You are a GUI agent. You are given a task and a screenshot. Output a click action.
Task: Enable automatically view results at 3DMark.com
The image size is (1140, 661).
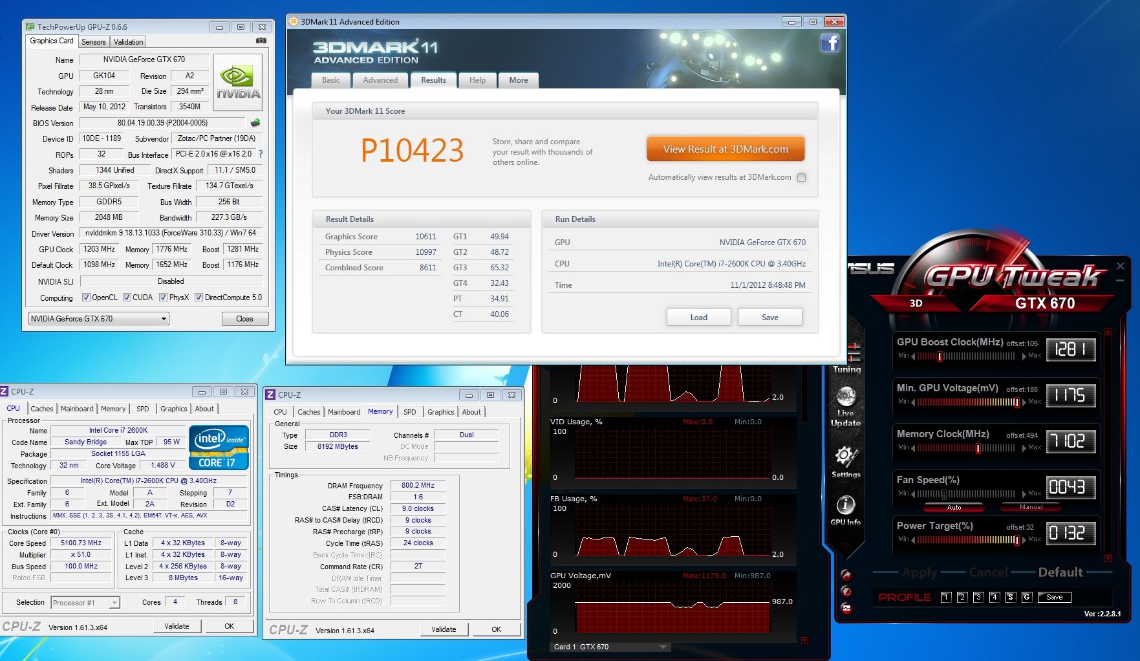tap(801, 177)
